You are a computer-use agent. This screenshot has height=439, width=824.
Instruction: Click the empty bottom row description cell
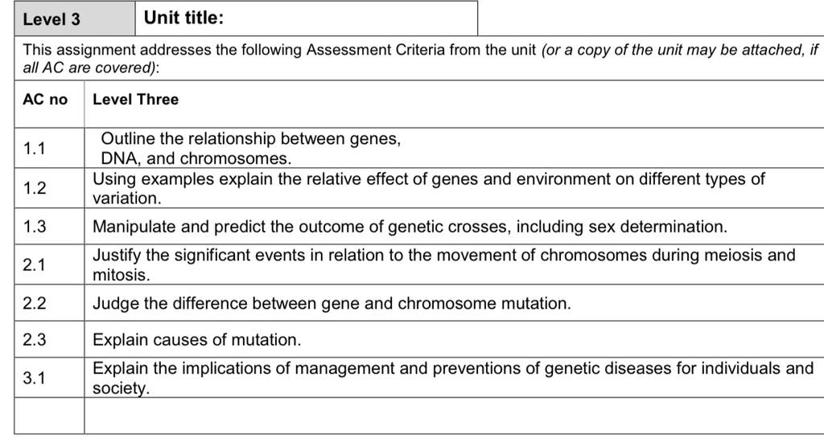click(x=454, y=416)
